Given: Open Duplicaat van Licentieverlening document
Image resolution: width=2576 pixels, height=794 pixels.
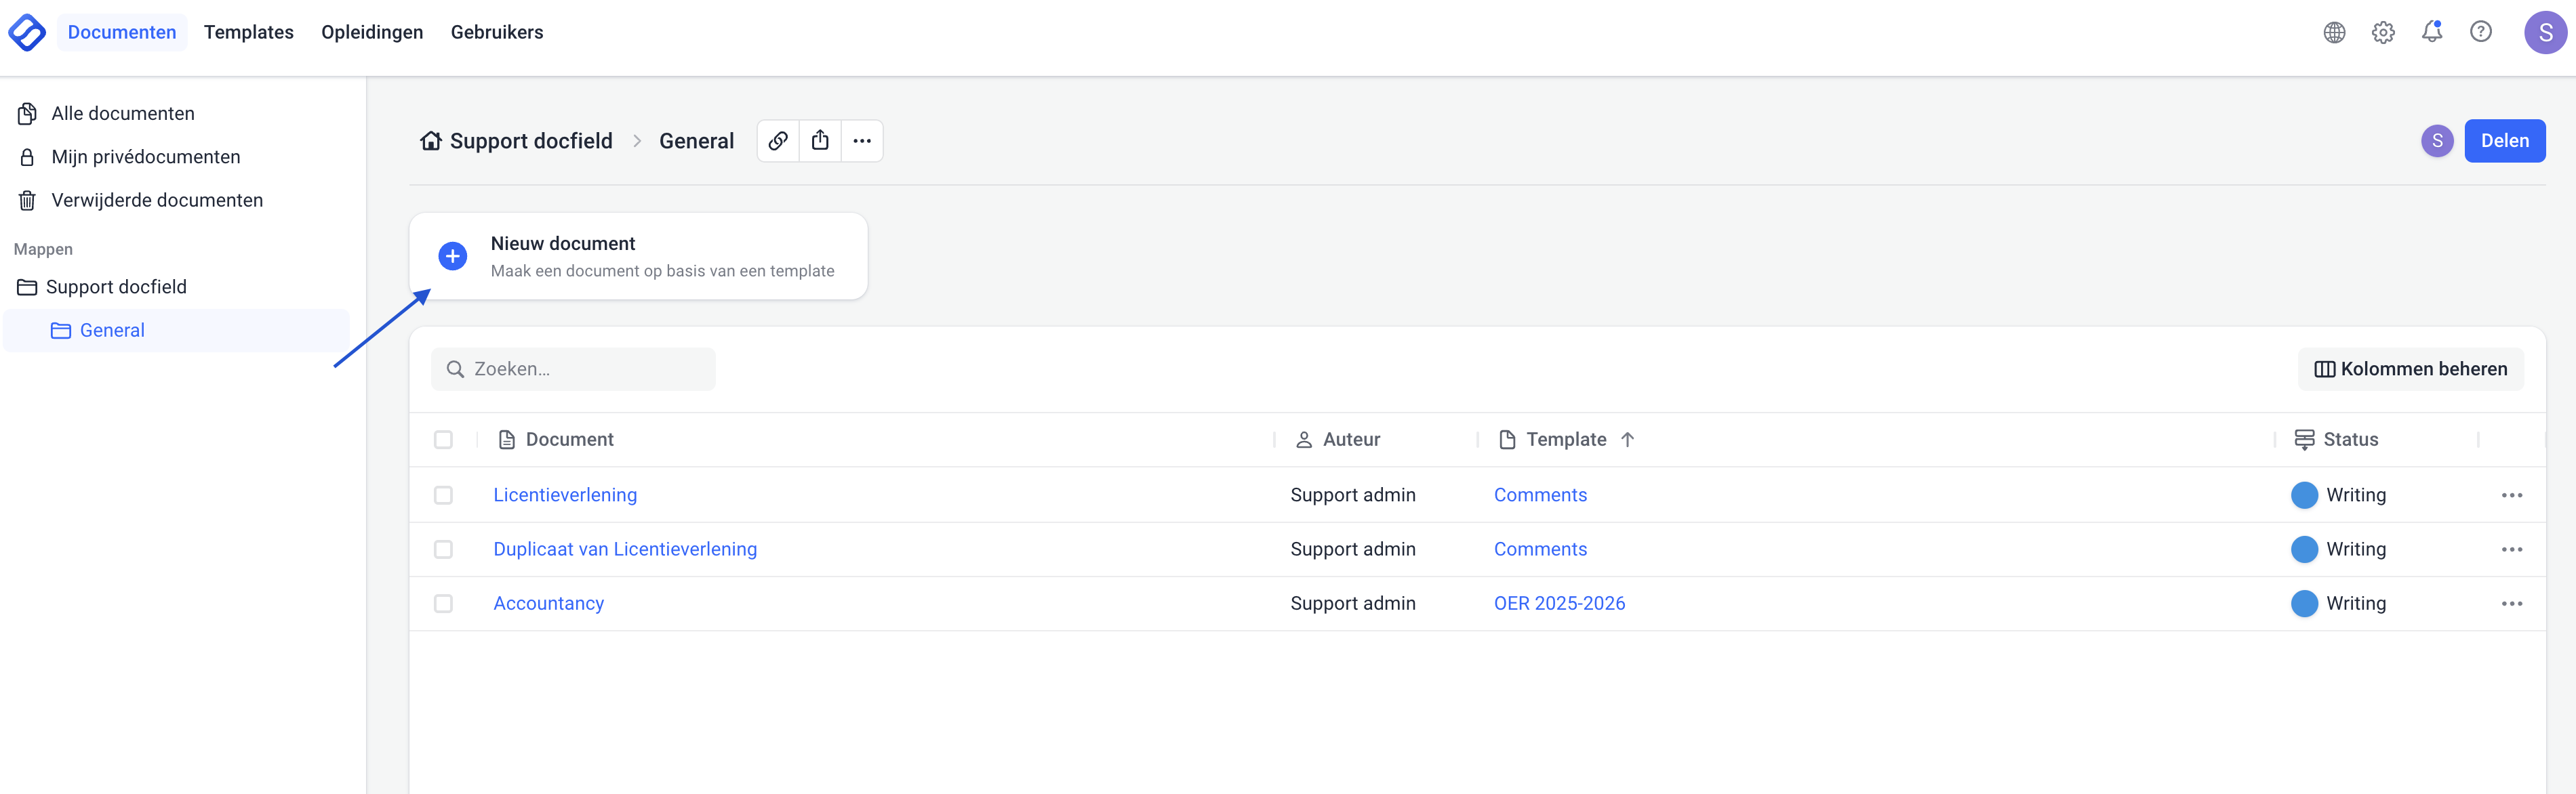Looking at the screenshot, I should pos(624,549).
